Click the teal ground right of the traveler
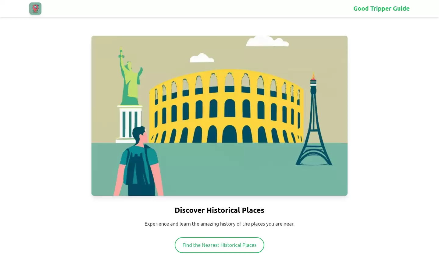 point(229,170)
